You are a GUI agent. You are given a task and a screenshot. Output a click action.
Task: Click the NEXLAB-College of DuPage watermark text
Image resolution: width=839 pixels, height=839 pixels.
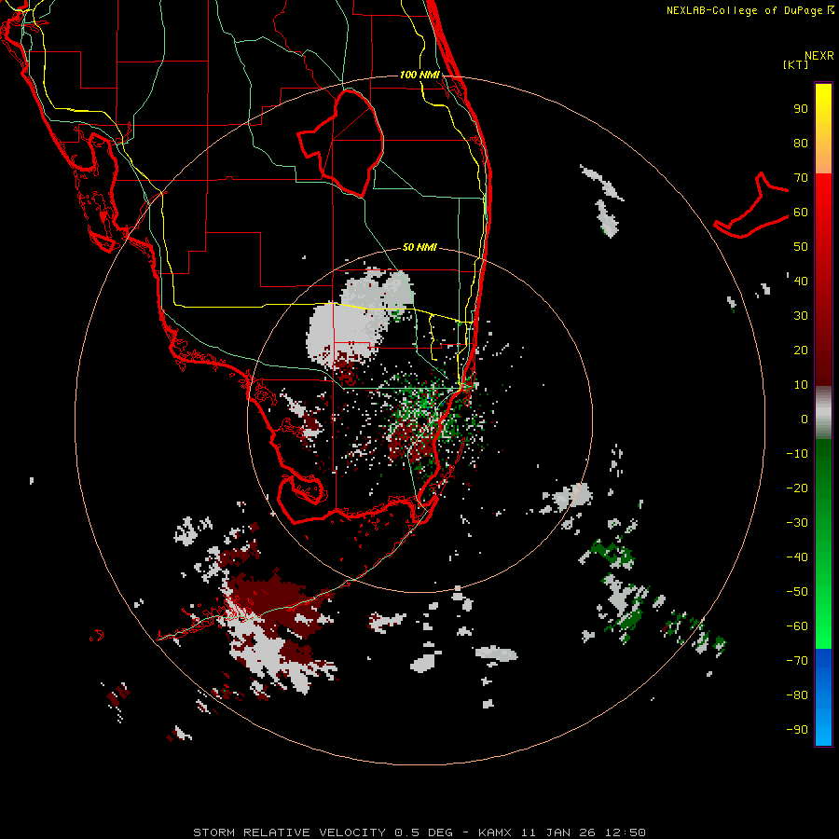(750, 10)
